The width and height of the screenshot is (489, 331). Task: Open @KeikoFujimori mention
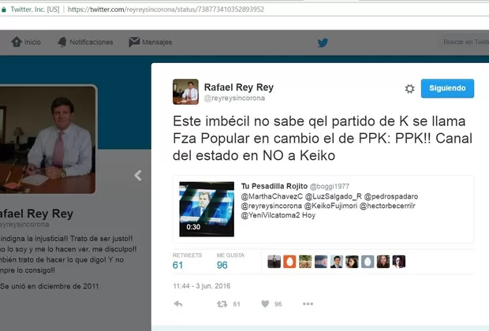(330, 206)
